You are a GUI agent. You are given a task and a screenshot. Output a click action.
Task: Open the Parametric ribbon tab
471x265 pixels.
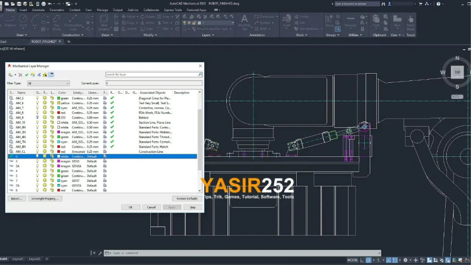tap(57, 10)
